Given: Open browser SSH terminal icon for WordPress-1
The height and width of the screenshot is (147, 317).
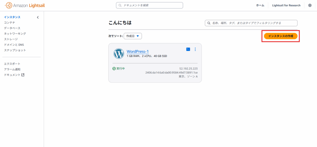Looking at the screenshot, I should (x=188, y=49).
